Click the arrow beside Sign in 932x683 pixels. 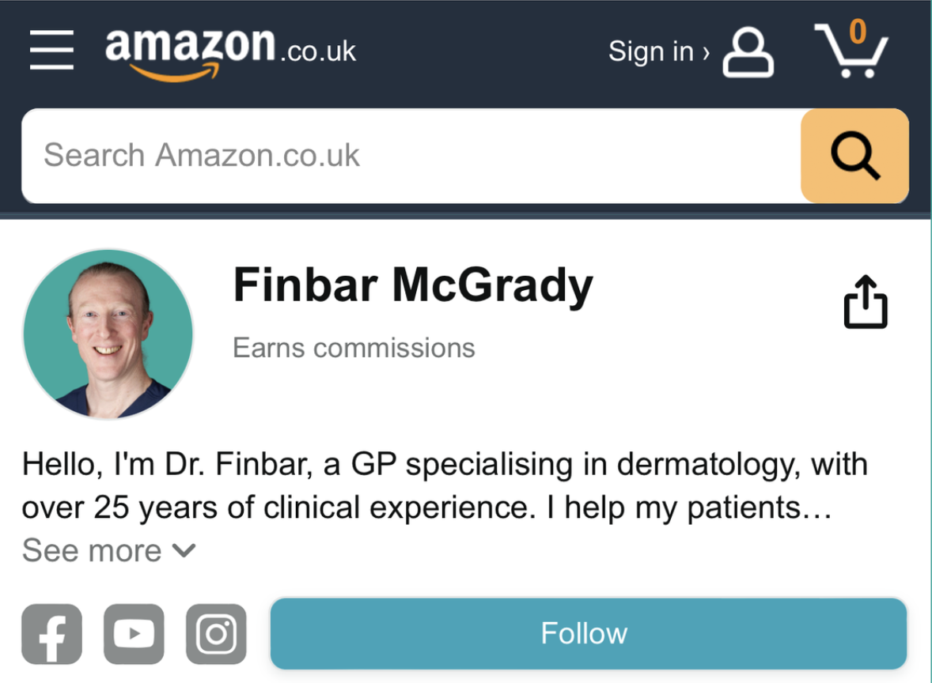coord(706,52)
